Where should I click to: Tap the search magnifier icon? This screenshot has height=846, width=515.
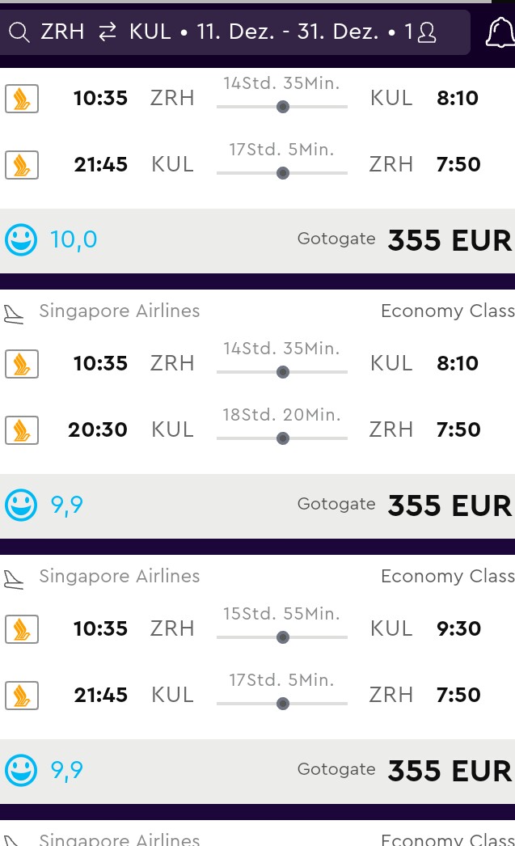tap(19, 32)
